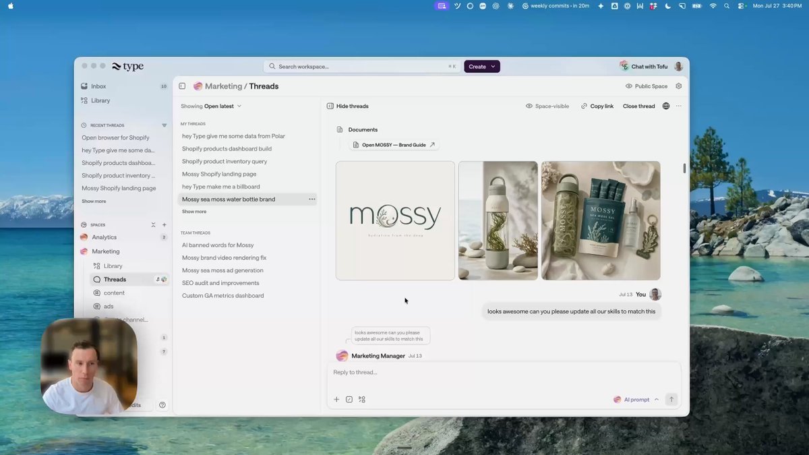Open the Create dropdown arrow

[x=493, y=67]
